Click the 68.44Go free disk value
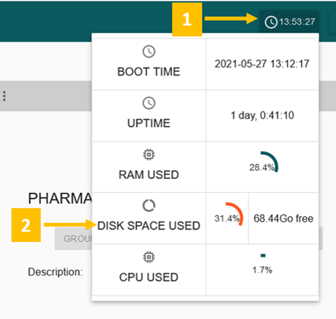 click(x=283, y=219)
